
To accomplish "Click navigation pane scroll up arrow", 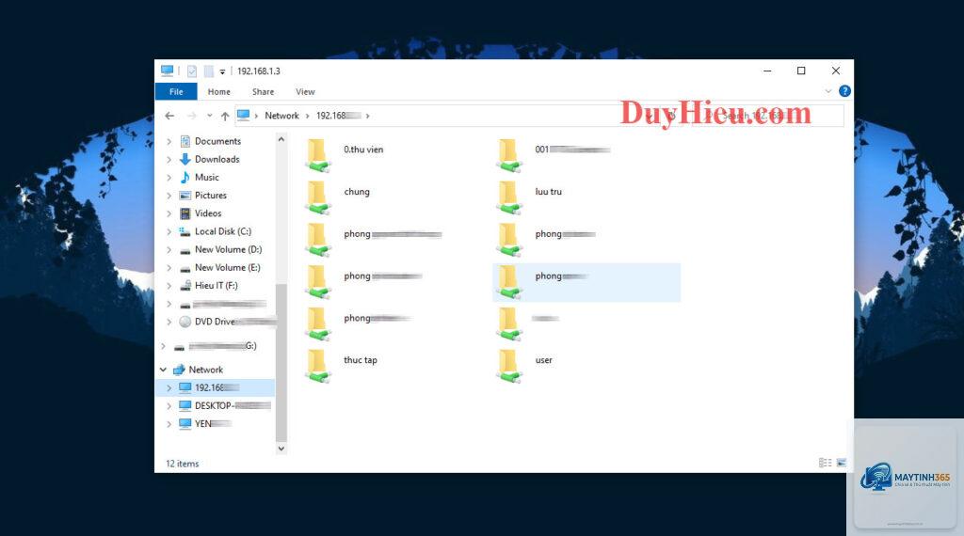I will 281,139.
